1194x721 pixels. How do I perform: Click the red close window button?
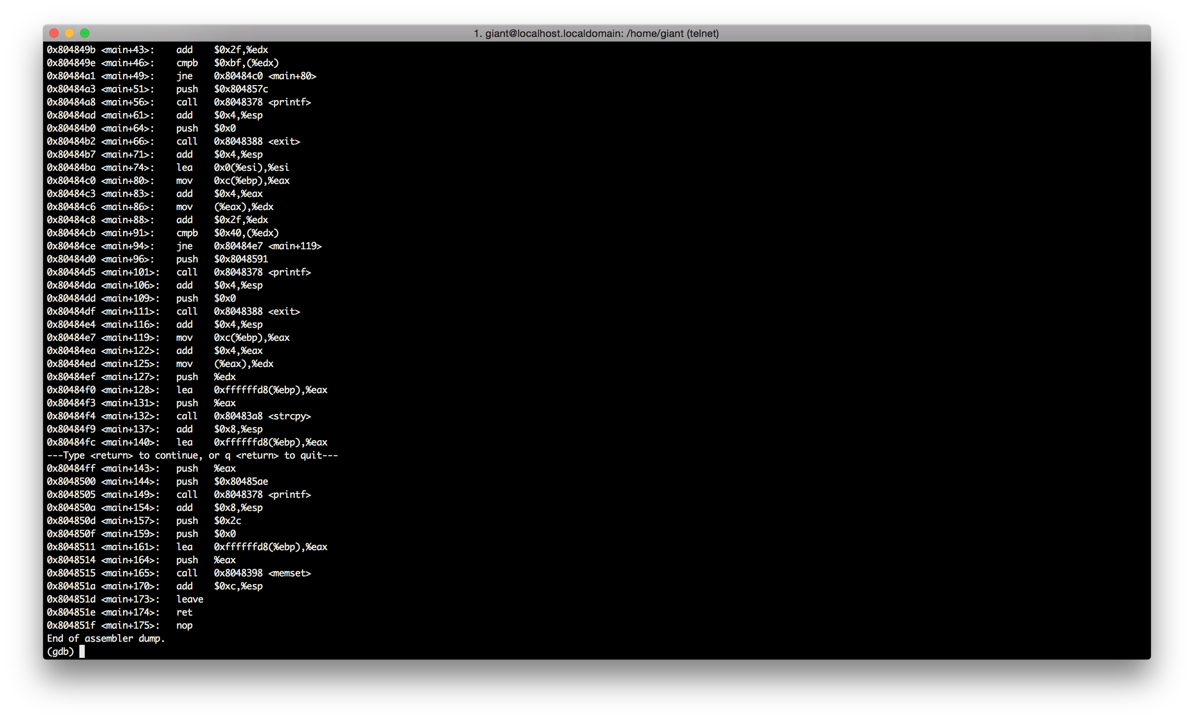(54, 33)
